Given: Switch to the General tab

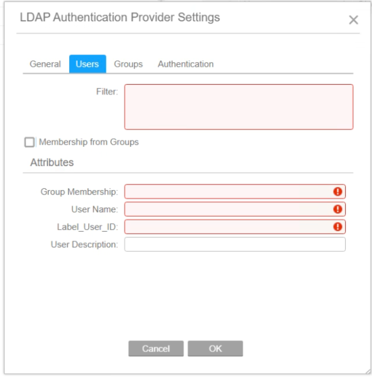Looking at the screenshot, I should pos(45,64).
